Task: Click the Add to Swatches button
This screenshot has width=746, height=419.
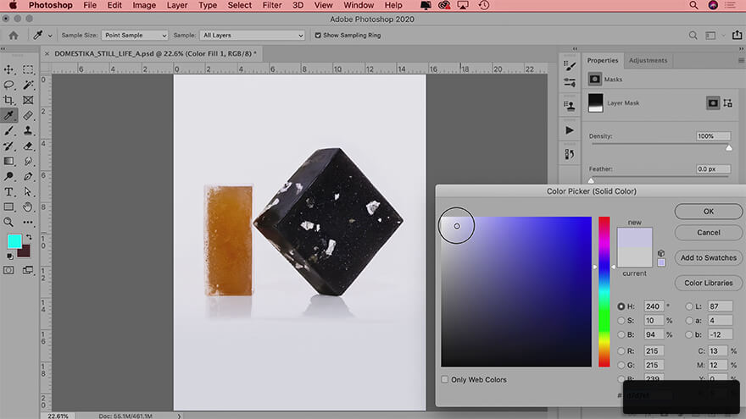Action: pyautogui.click(x=708, y=257)
